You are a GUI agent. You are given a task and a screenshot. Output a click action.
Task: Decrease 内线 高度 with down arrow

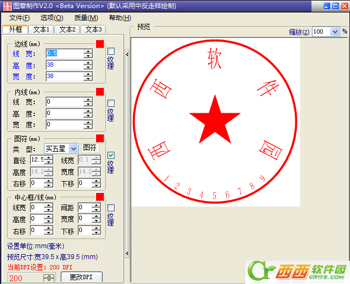(88, 115)
